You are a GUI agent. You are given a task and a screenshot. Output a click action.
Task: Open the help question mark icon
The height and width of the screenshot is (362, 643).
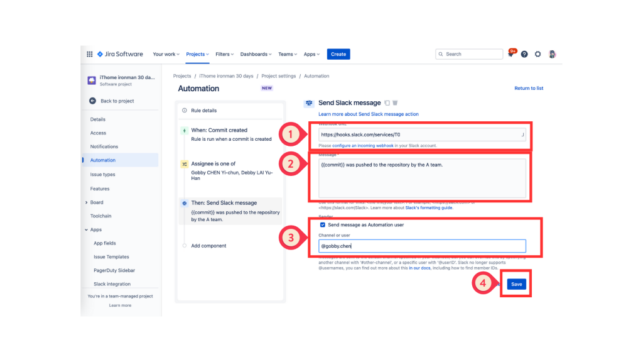524,54
